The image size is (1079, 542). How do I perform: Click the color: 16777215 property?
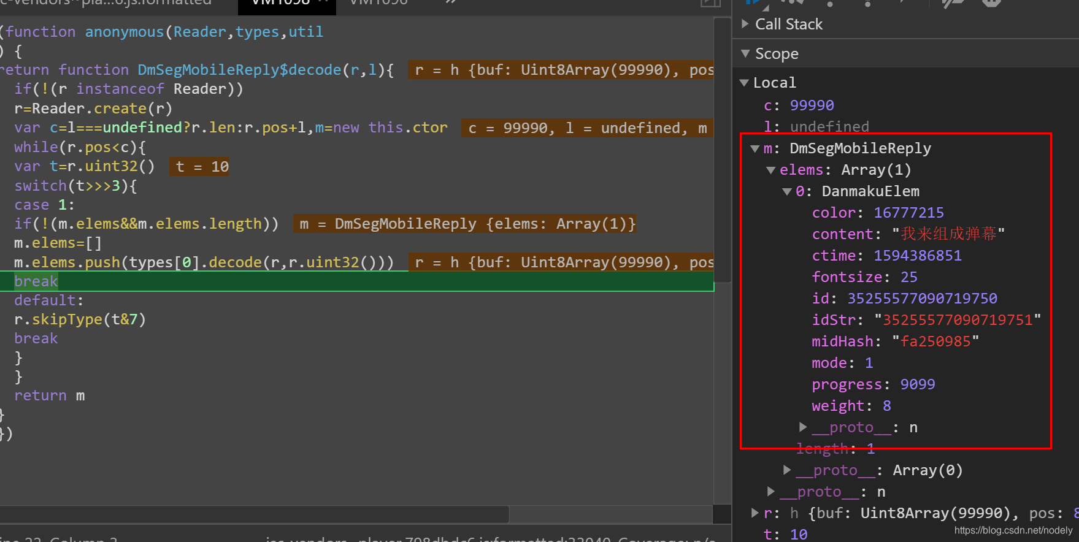coord(878,213)
